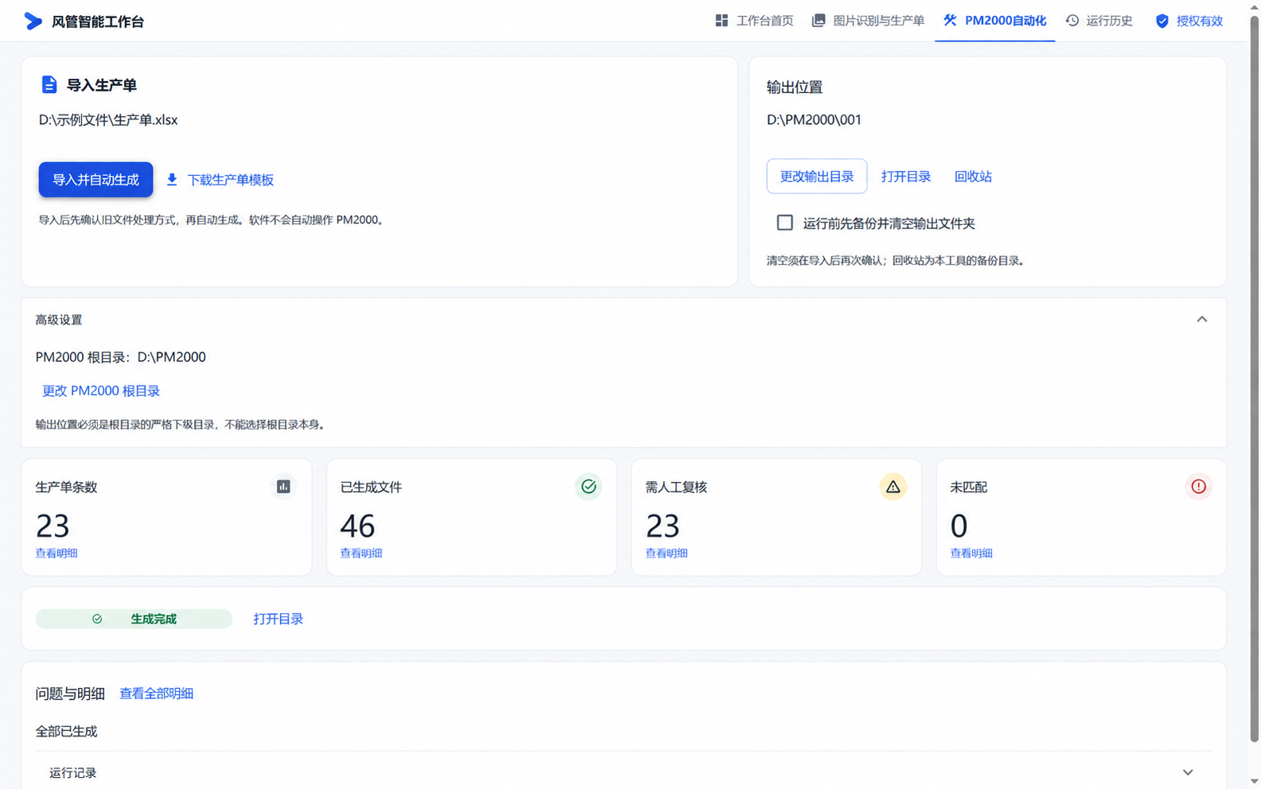Click the tools icon next to PM2000自动化

coord(950,21)
